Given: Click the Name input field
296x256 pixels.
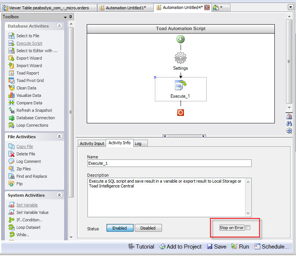Looking at the screenshot, I should point(169,163).
